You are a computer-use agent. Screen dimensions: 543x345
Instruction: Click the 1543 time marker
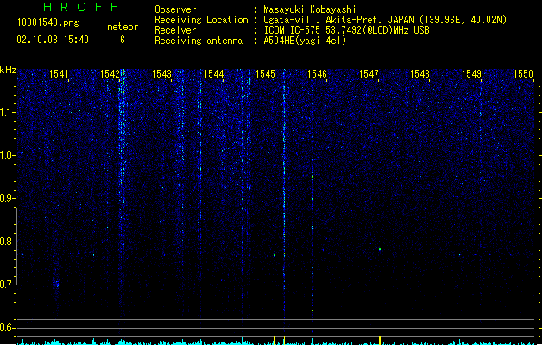click(x=161, y=74)
